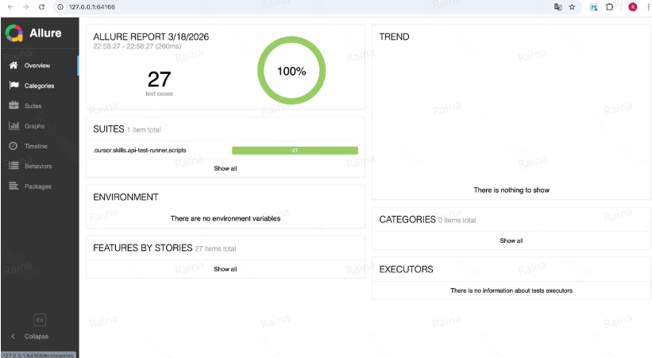Click the Timeline clock icon
Screen dimensions: 652x358
click(x=14, y=146)
